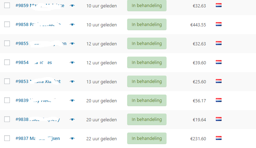Check the box for order #9837
Viewport: 256px width, 148px height.
[7, 138]
